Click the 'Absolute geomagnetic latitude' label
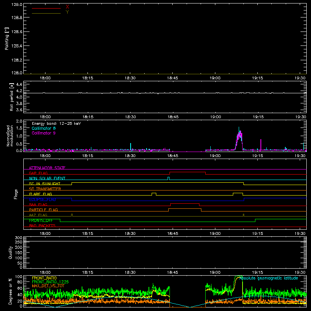311x311 pixels. pyautogui.click(x=269, y=278)
